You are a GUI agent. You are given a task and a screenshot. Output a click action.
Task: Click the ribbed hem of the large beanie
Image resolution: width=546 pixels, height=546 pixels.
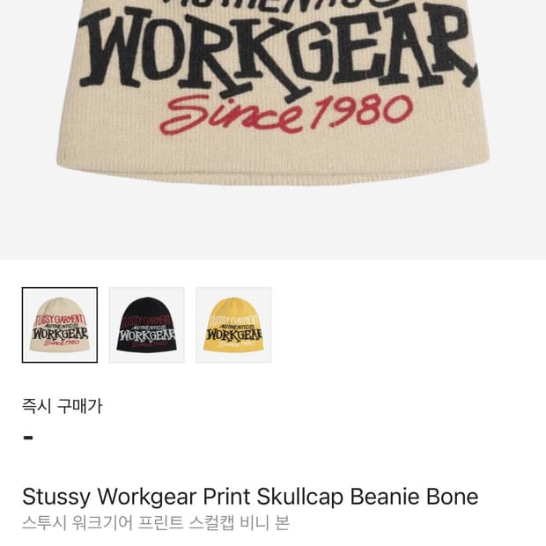[273, 171]
